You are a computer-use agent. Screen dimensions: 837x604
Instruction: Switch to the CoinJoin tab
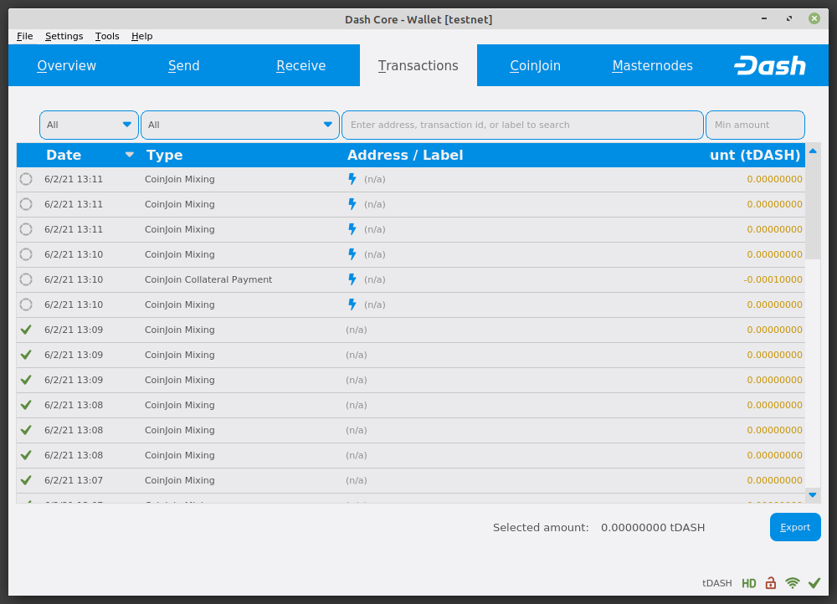click(x=536, y=66)
